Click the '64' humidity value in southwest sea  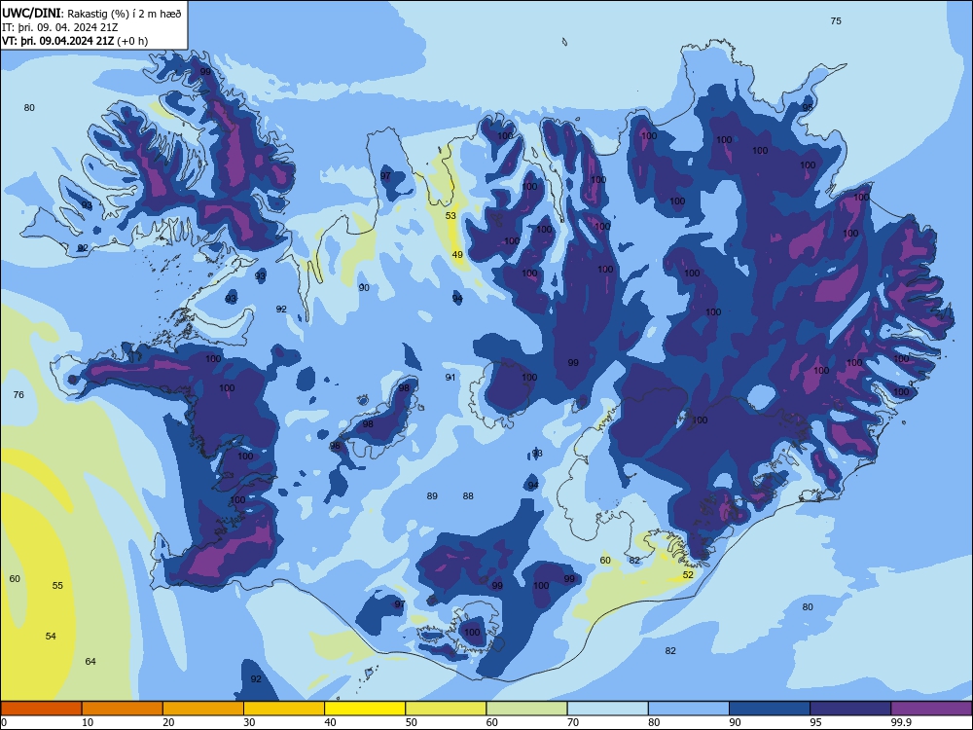90,662
